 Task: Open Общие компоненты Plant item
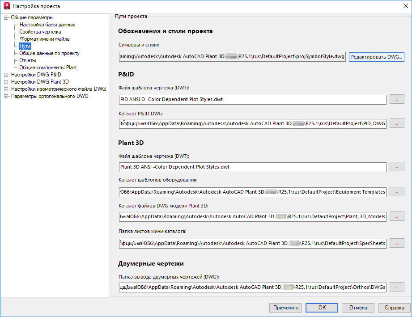point(48,68)
